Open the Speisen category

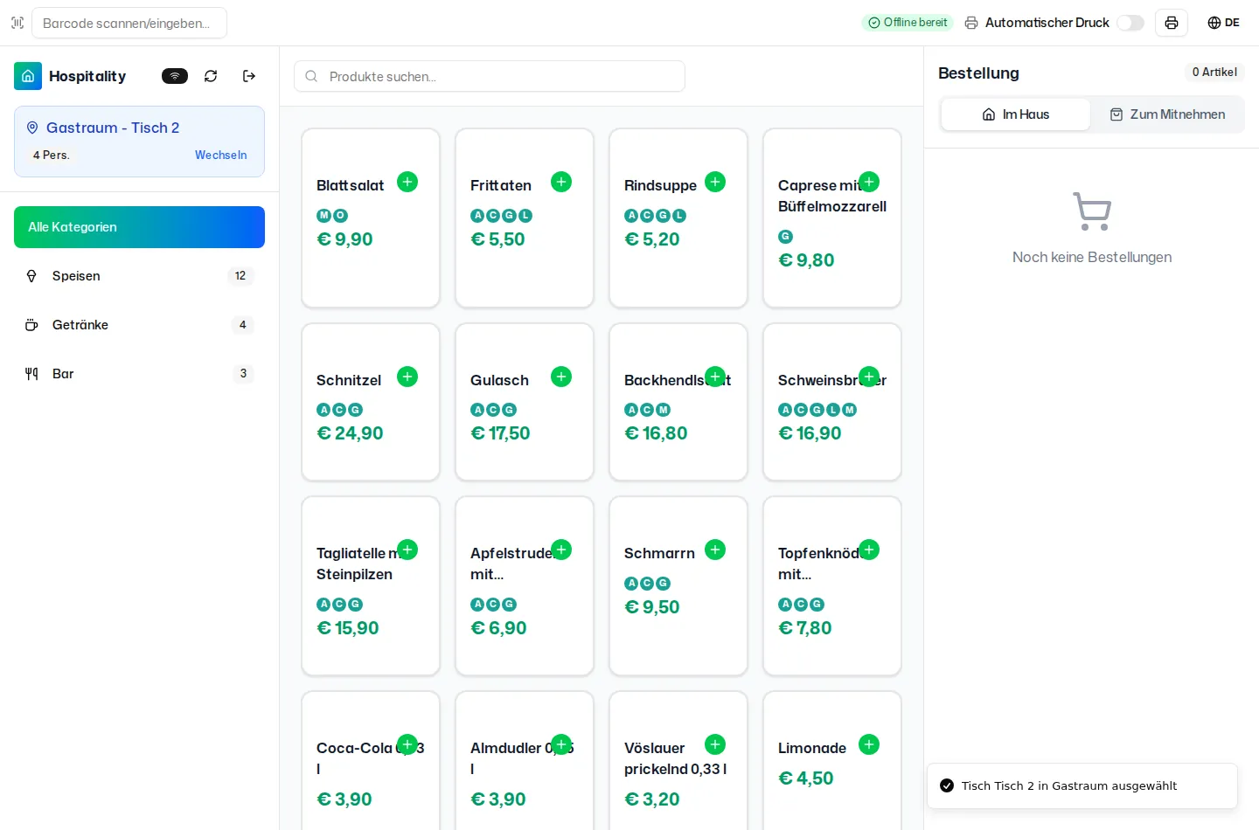[139, 276]
